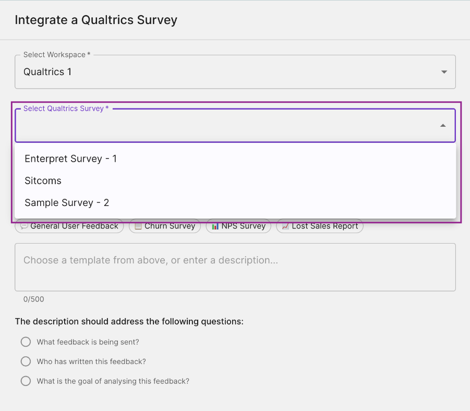Choose the Enterpret Survey - 1 option
This screenshot has width=470, height=411.
[235, 159]
